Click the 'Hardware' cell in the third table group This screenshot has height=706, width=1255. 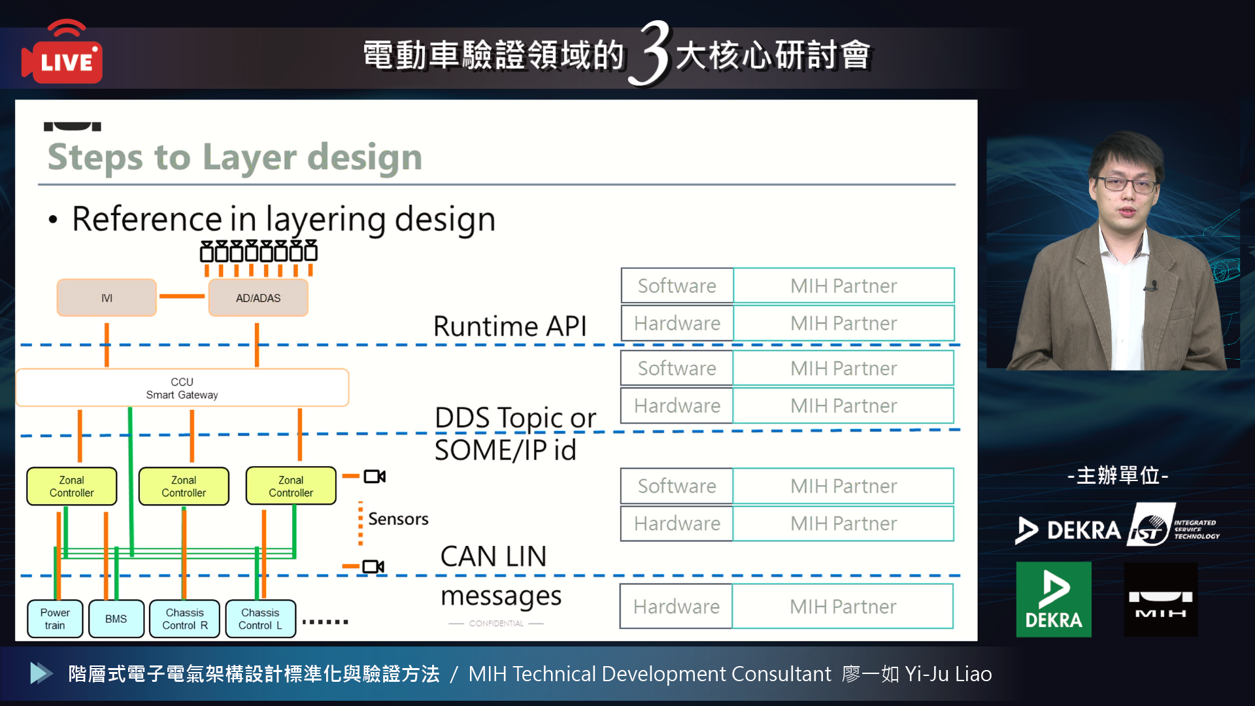pyautogui.click(x=677, y=523)
